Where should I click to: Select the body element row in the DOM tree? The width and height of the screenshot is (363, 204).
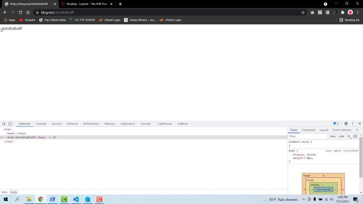click(143, 137)
